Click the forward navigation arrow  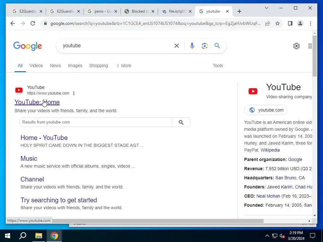(x=23, y=23)
